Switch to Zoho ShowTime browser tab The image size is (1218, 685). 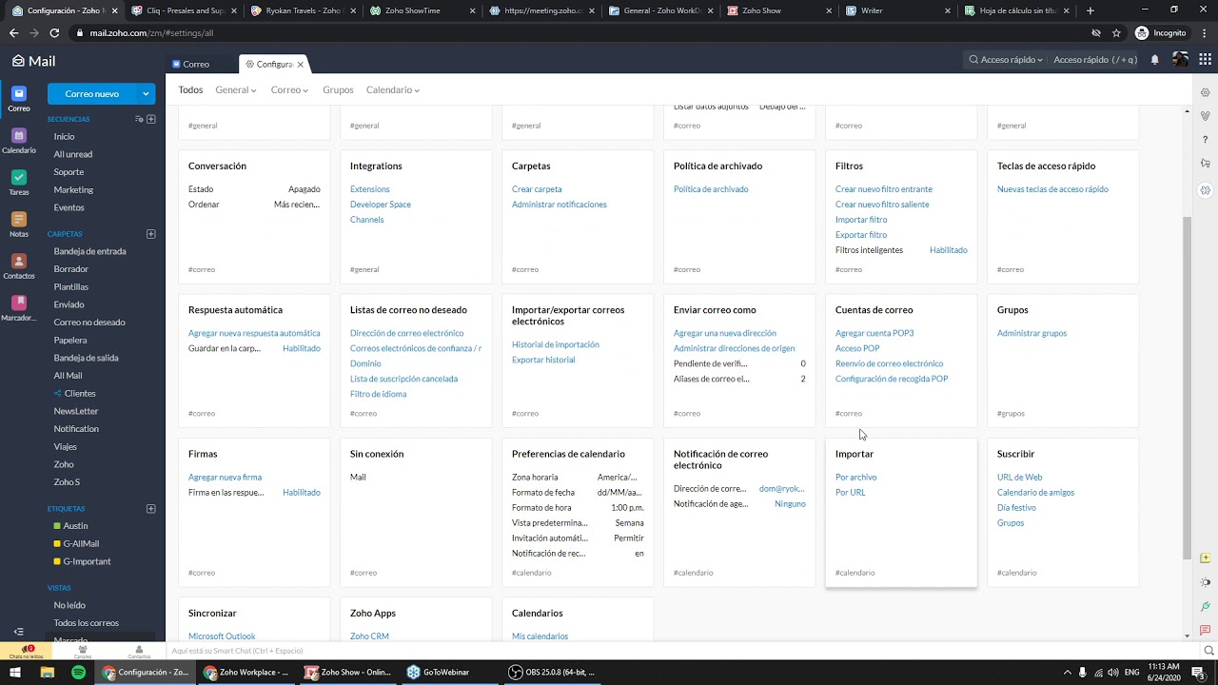(x=420, y=10)
